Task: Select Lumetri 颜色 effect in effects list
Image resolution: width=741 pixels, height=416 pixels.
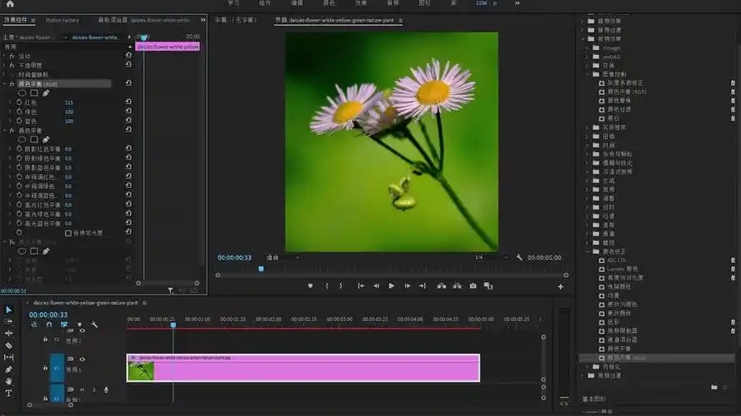Action: pyautogui.click(x=621, y=269)
